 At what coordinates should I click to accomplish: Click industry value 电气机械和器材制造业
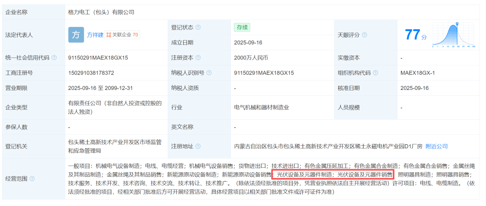[261, 108]
